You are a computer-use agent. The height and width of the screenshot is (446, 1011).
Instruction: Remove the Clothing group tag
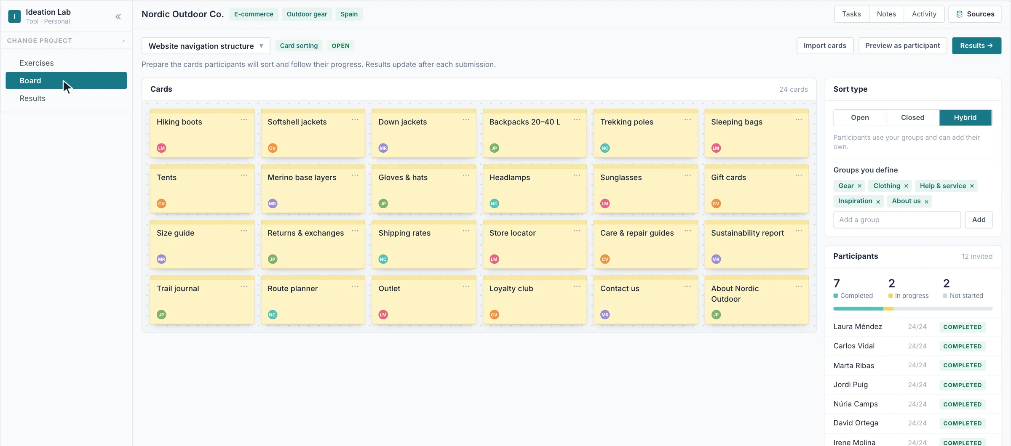click(906, 186)
